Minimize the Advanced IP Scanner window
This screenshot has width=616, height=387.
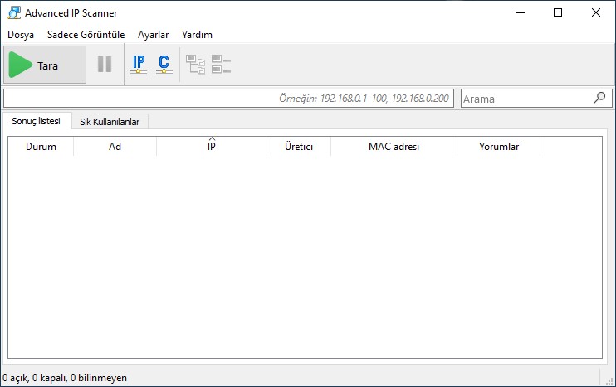pyautogui.click(x=521, y=13)
